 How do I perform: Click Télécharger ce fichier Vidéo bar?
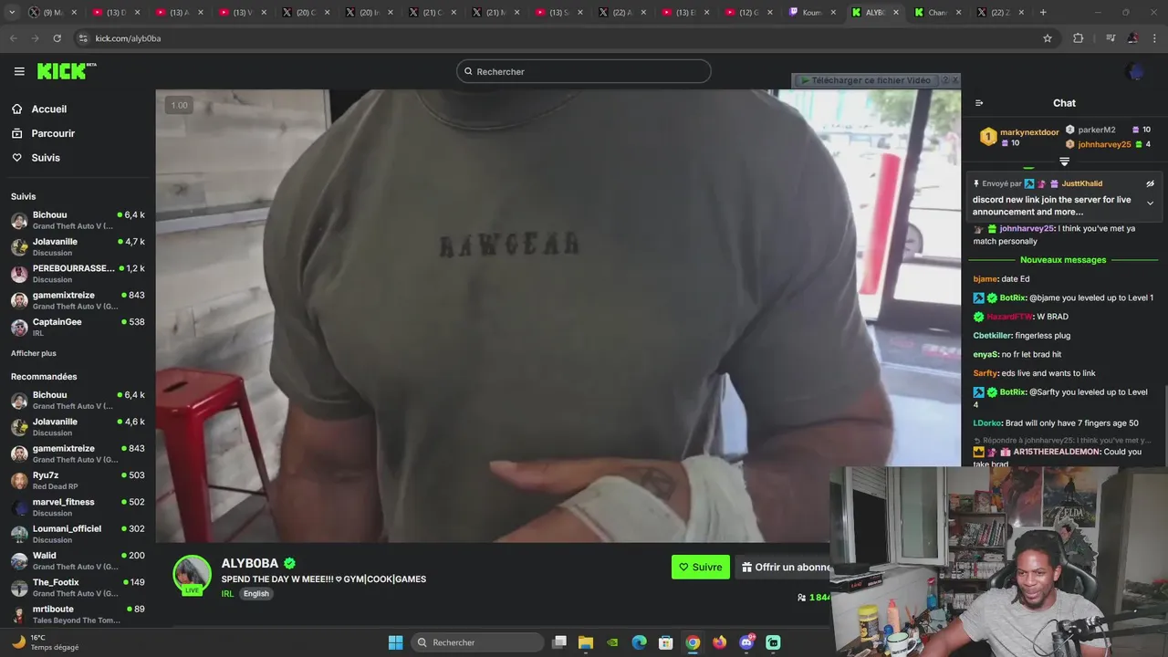pyautogui.click(x=866, y=80)
